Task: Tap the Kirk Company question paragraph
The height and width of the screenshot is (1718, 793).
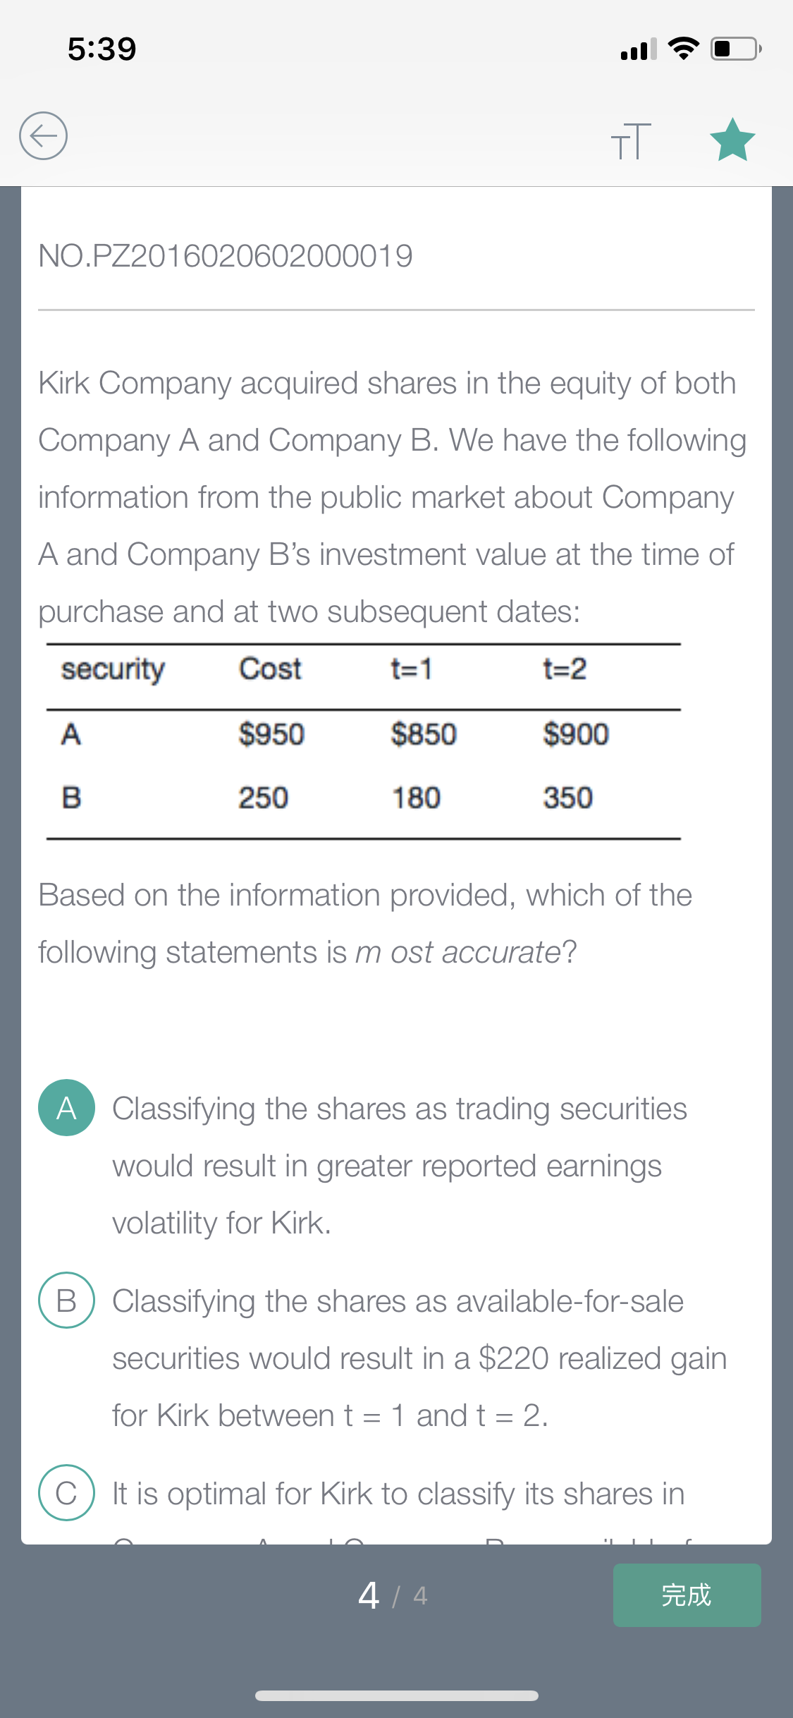Action: (x=392, y=497)
